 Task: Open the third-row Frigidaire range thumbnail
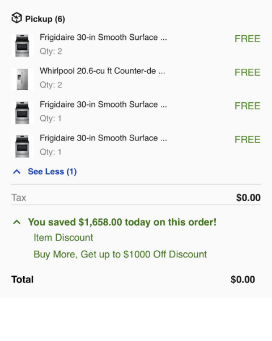(x=22, y=113)
